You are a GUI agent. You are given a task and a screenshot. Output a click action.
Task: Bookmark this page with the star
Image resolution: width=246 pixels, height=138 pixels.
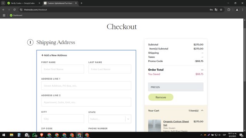[221, 10]
